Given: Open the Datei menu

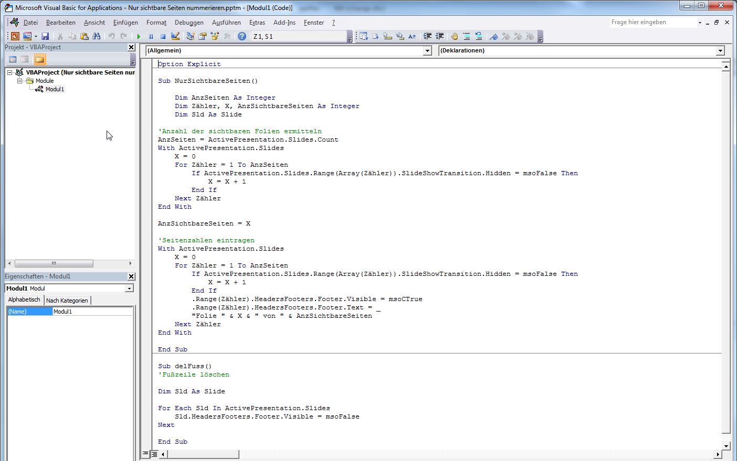Looking at the screenshot, I should 30,23.
